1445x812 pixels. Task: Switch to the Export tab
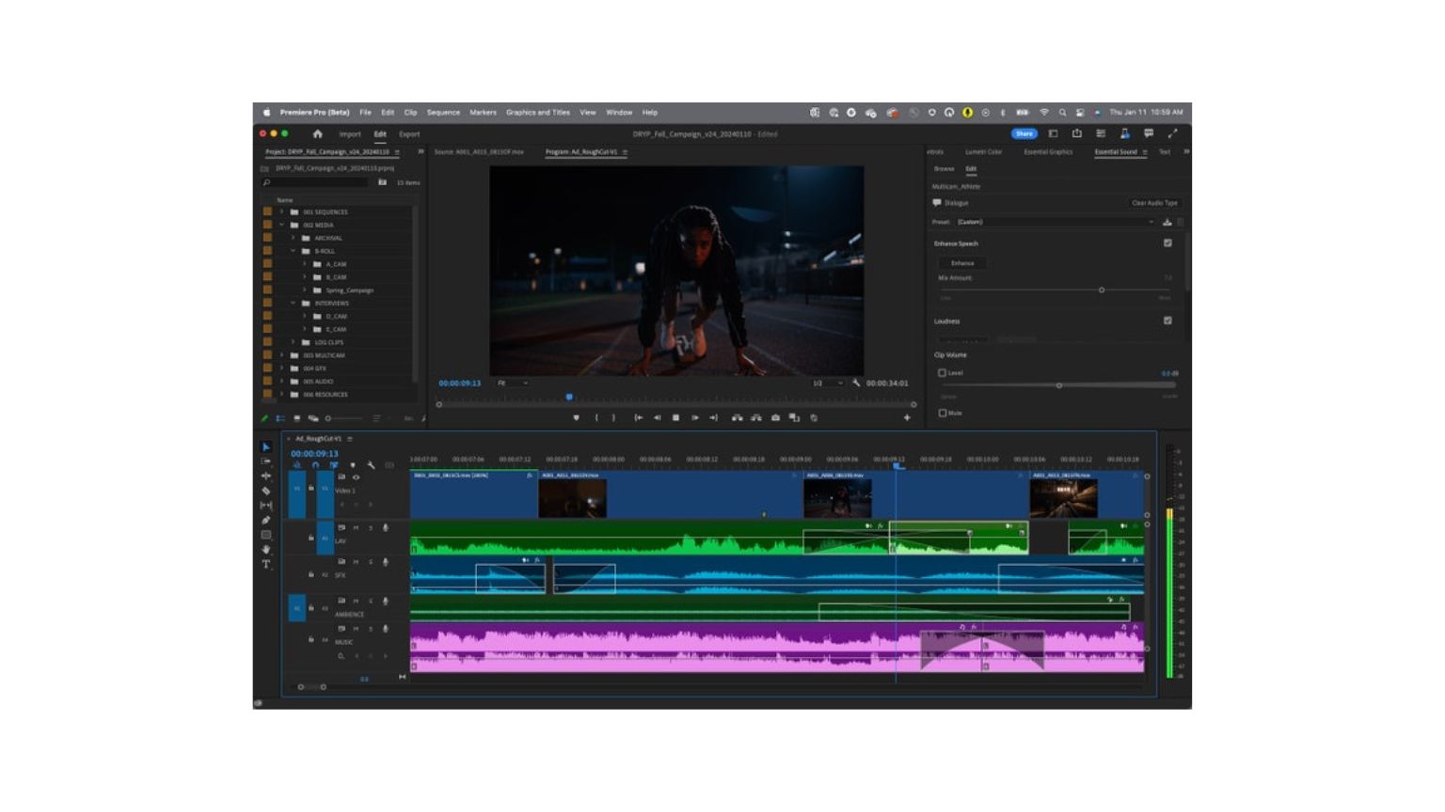(x=409, y=133)
